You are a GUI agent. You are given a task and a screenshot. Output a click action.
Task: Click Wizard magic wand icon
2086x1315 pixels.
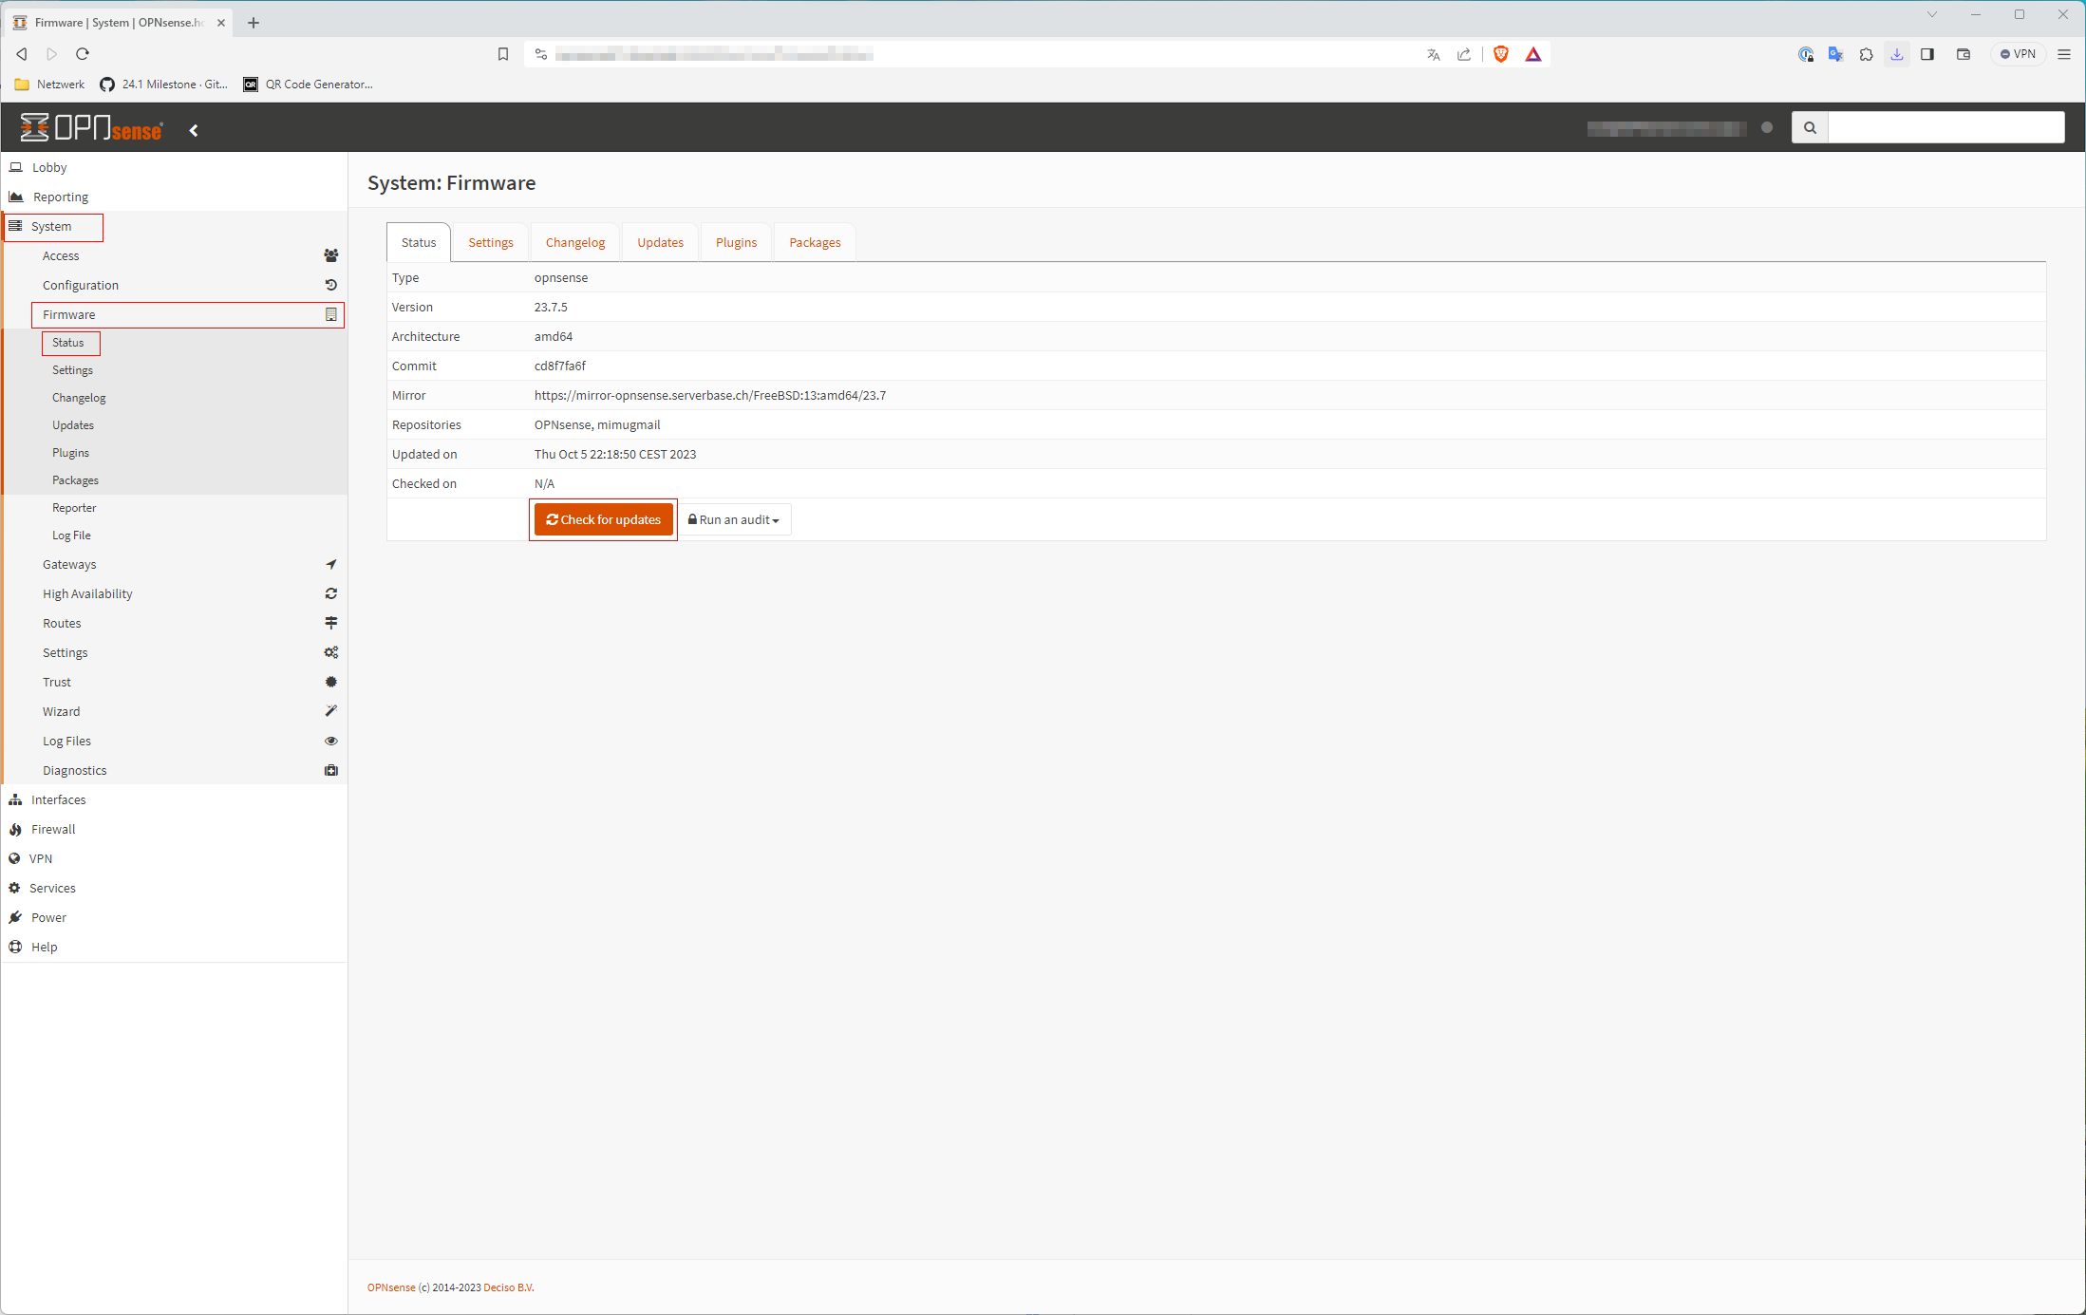pyautogui.click(x=330, y=711)
